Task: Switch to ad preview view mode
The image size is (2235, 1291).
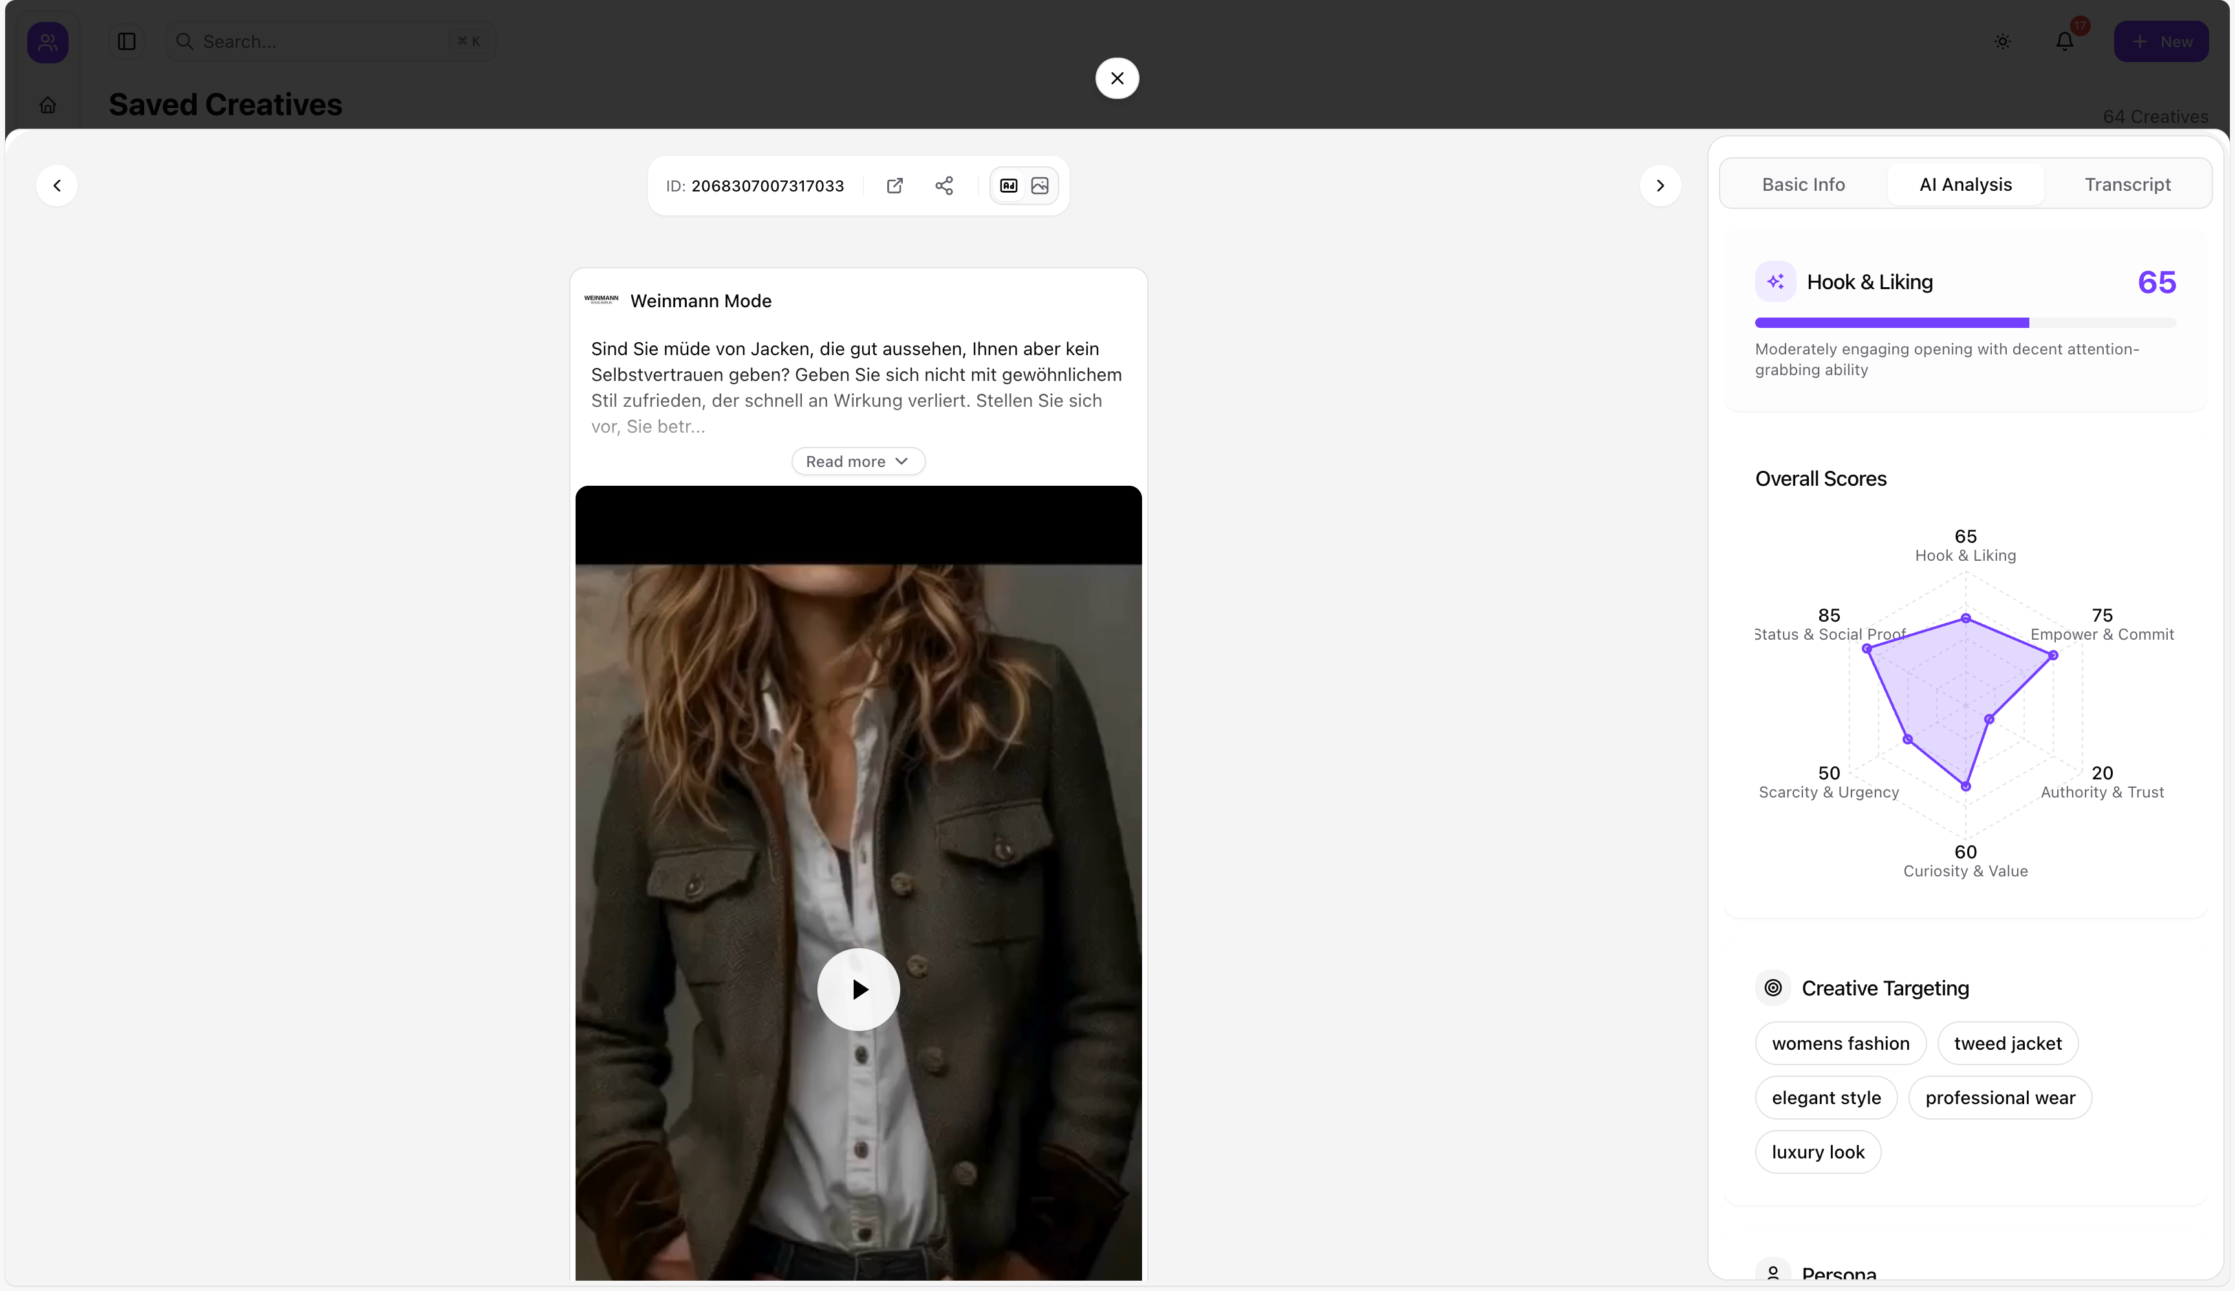Action: pyautogui.click(x=1009, y=186)
